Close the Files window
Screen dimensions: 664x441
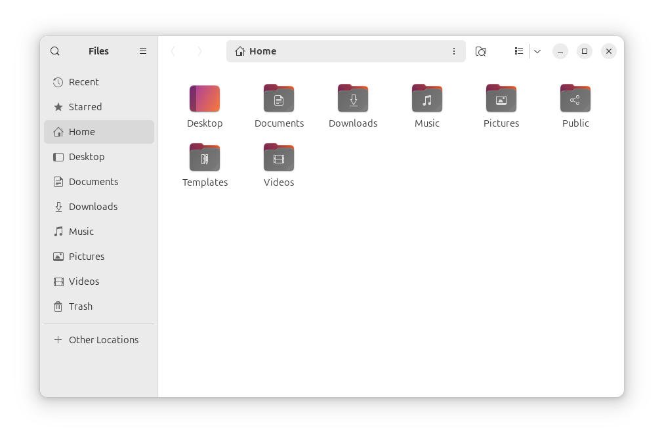point(609,51)
